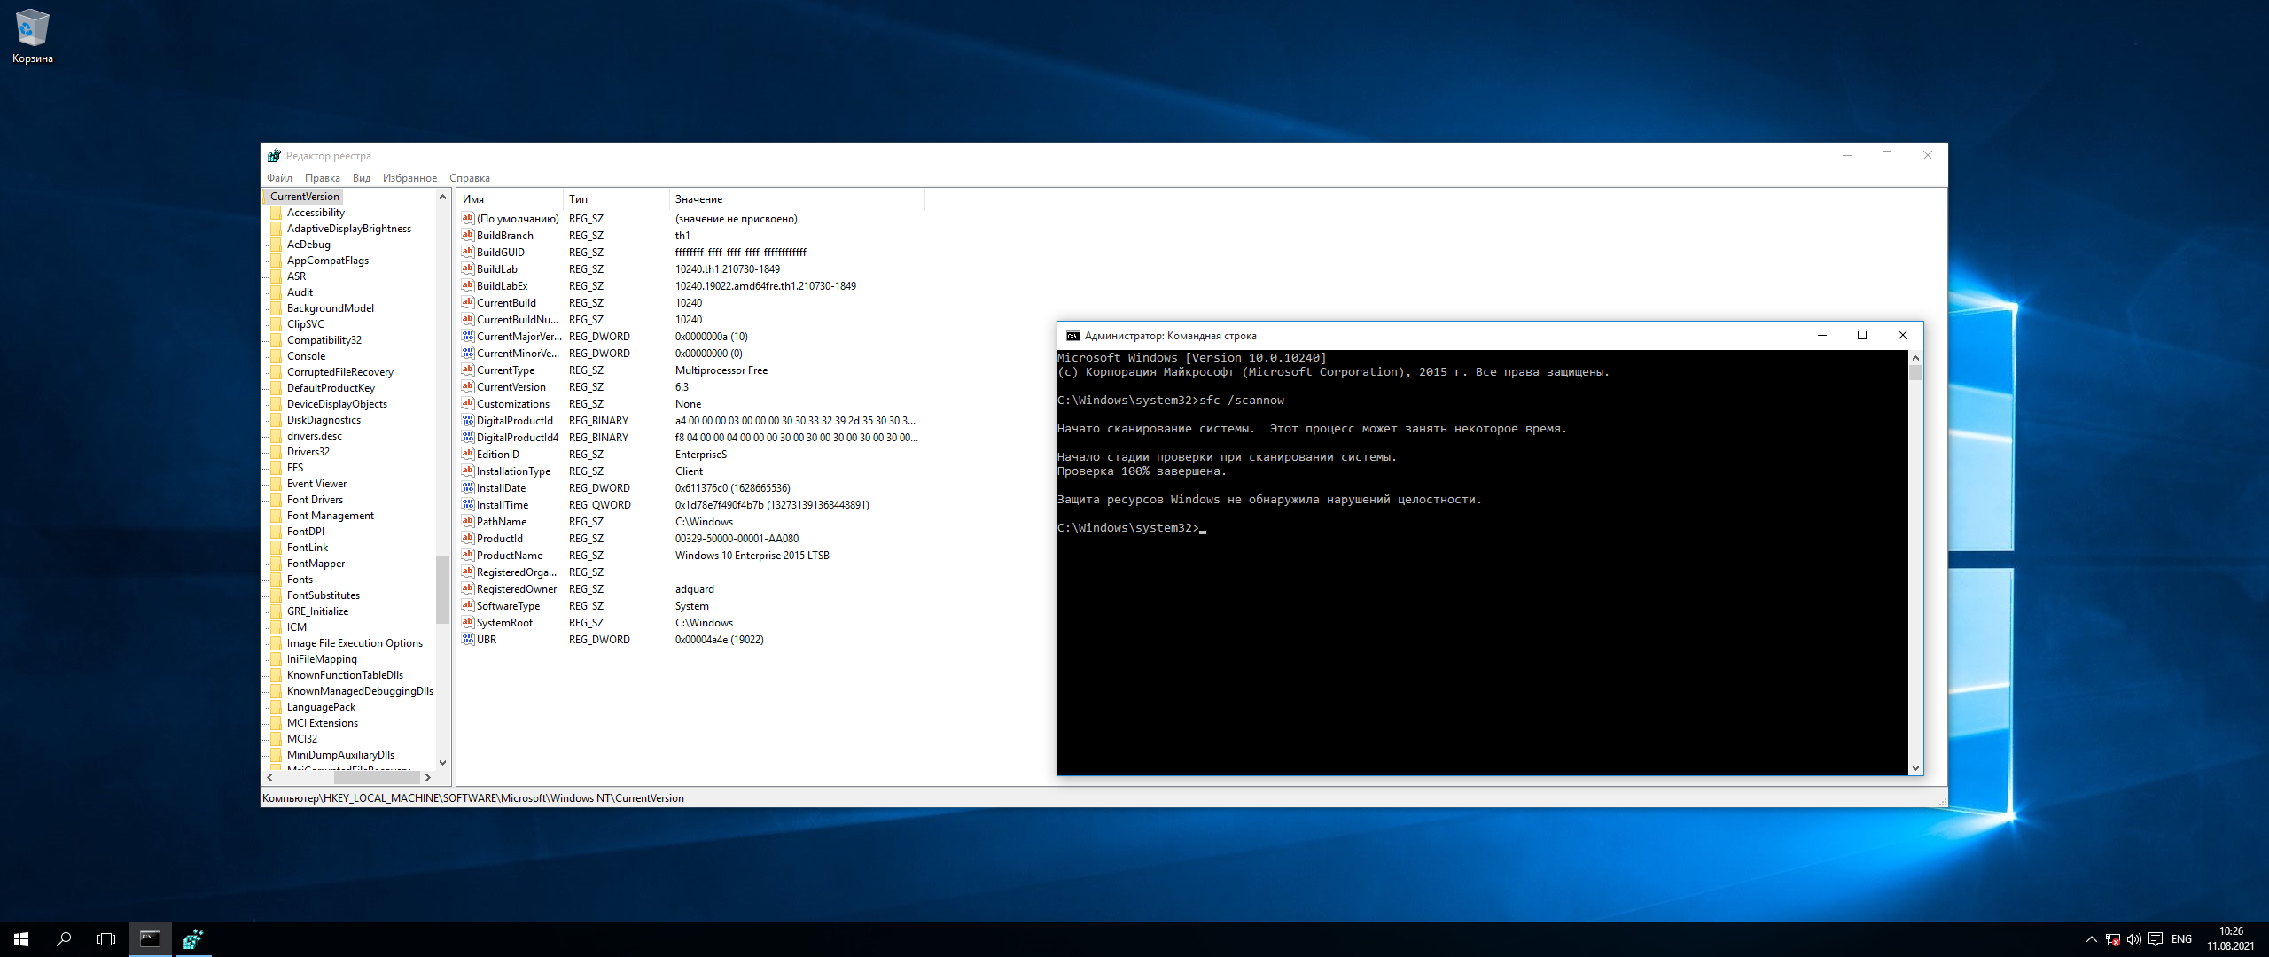Viewport: 2269px width, 957px height.
Task: Click Command Prompt scroll down arrow
Action: (x=1915, y=768)
